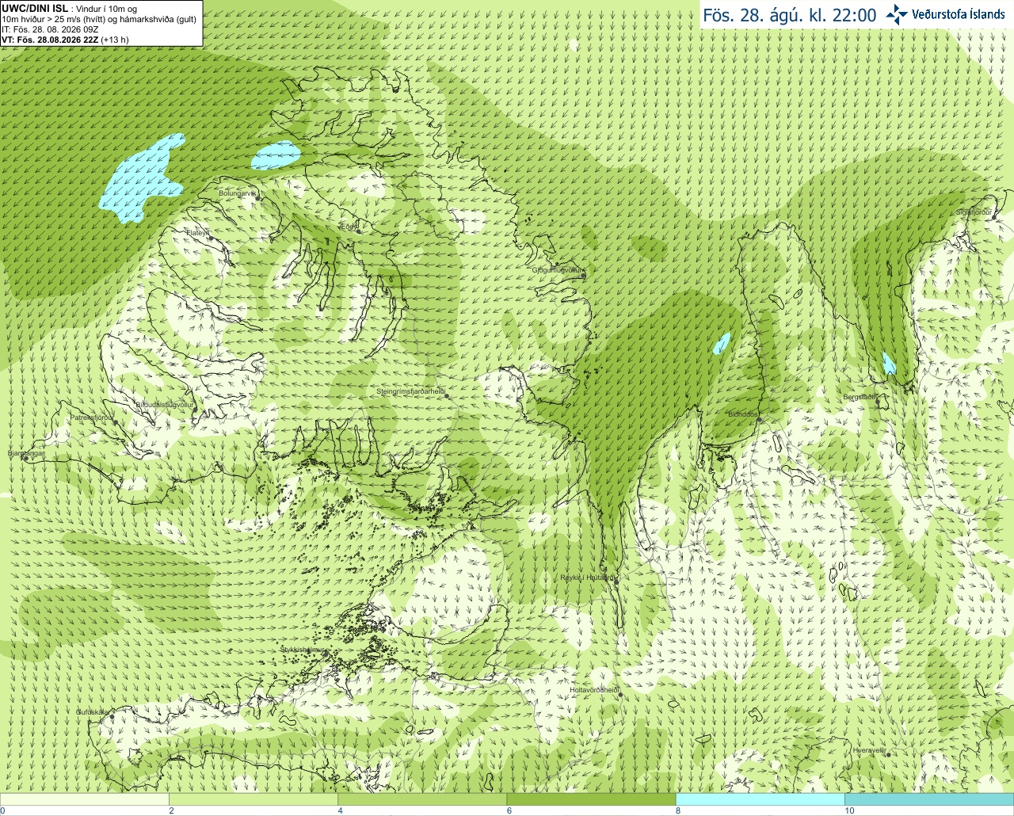The height and width of the screenshot is (816, 1014).
Task: Click the Bjargtangar station marker
Action: tap(26, 458)
